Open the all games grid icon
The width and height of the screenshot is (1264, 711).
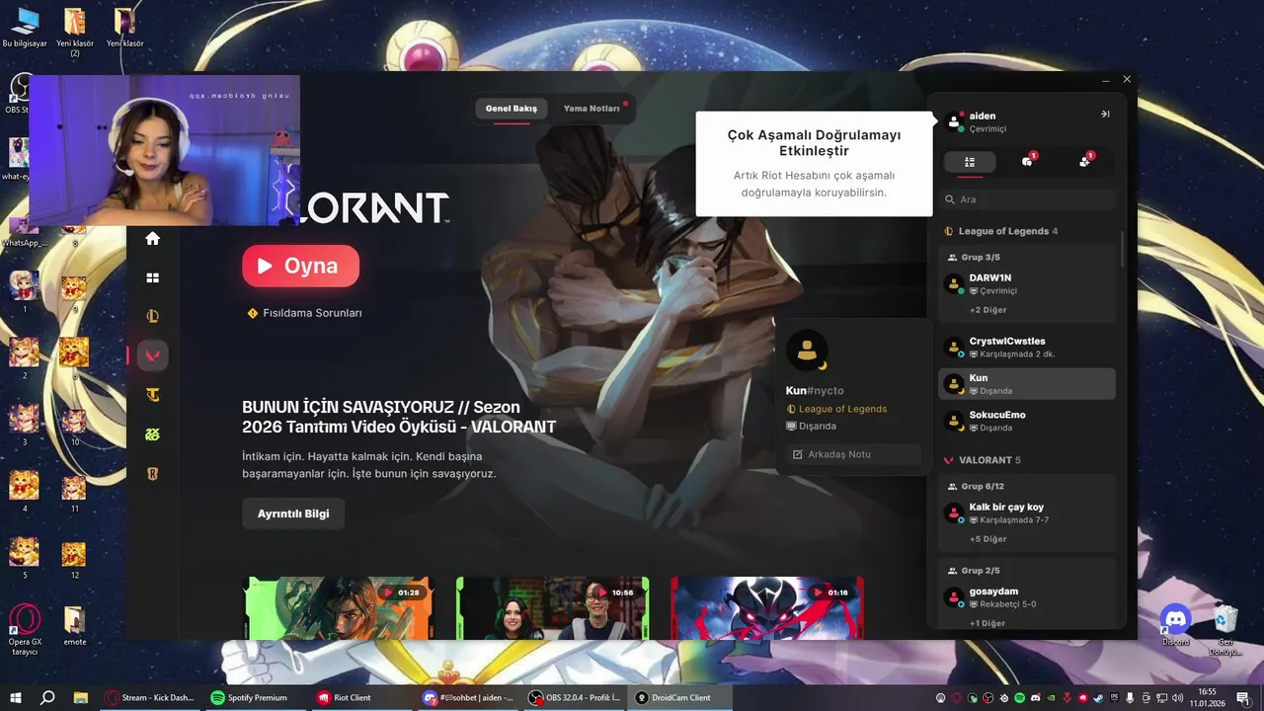tap(152, 277)
